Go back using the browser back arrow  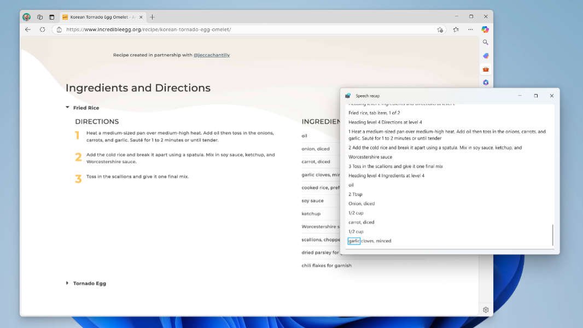[28, 30]
